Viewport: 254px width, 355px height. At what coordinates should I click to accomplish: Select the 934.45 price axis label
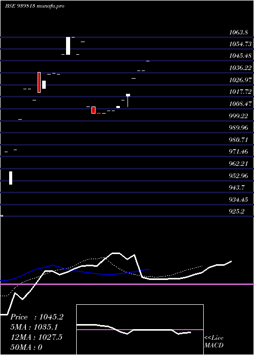pyautogui.click(x=238, y=200)
